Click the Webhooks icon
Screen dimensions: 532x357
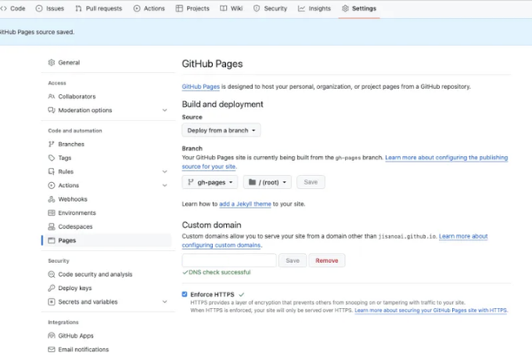[51, 199]
